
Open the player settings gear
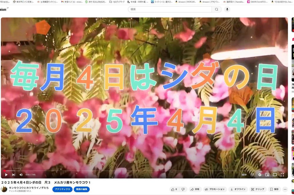tap(260, 175)
